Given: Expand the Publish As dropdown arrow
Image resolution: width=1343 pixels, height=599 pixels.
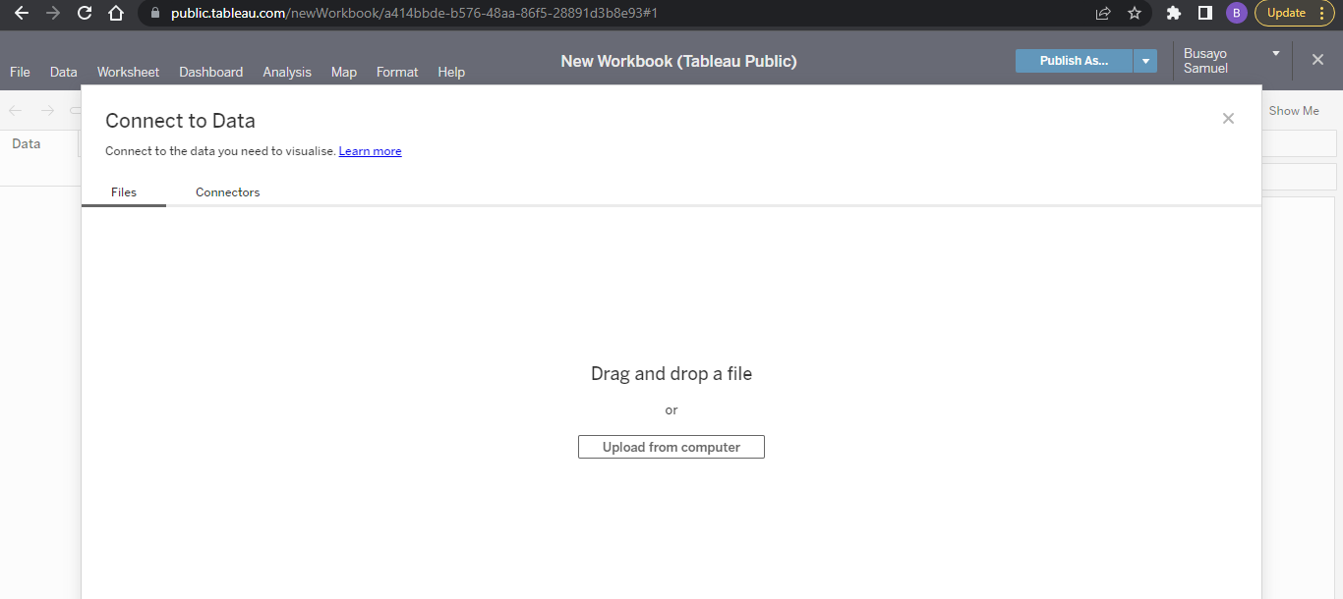Looking at the screenshot, I should (x=1145, y=61).
